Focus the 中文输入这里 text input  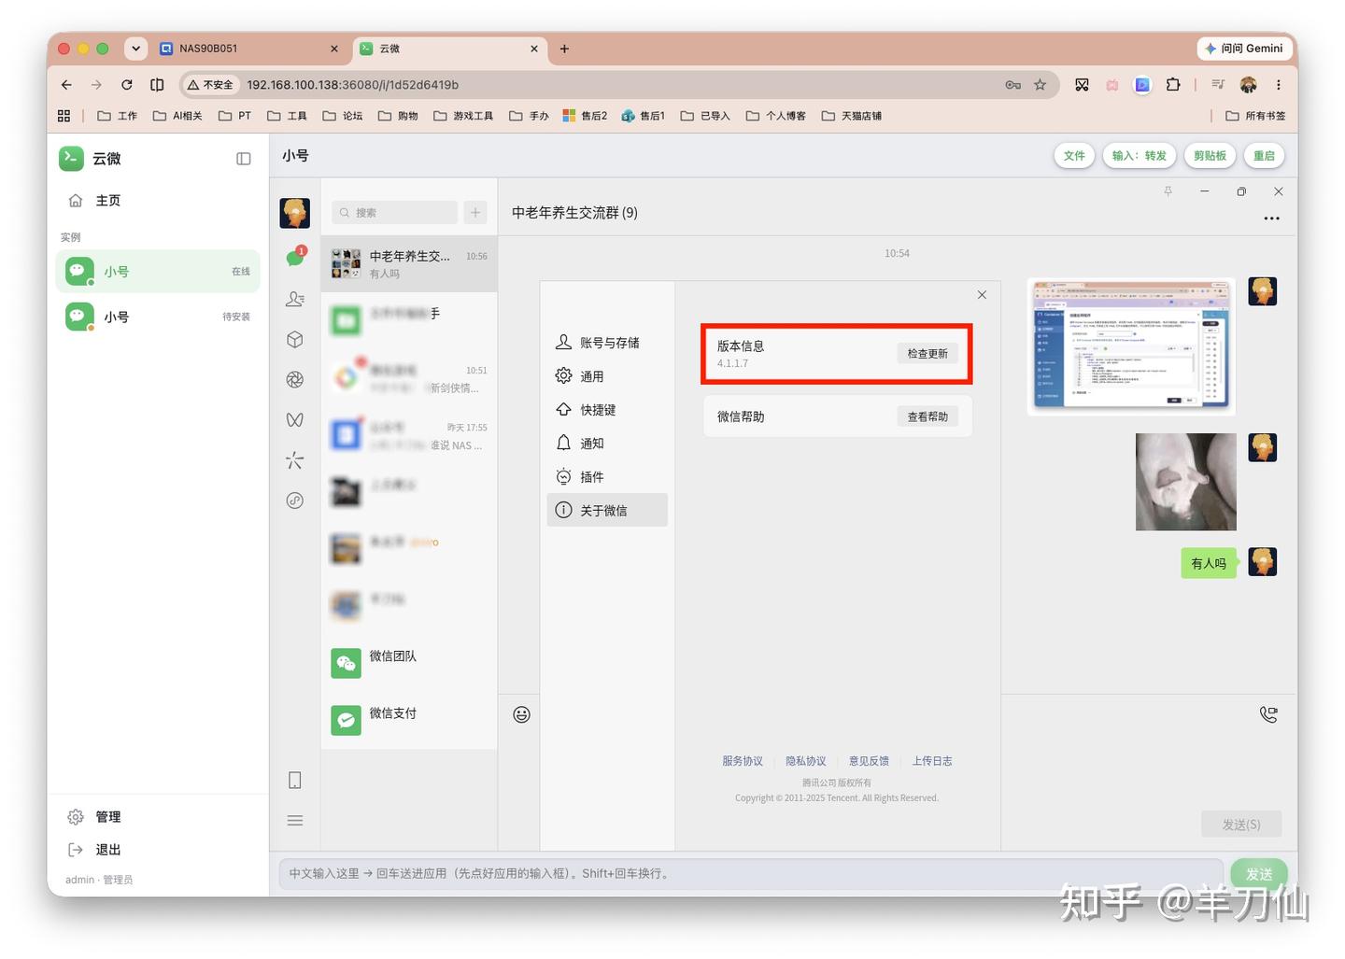(751, 874)
